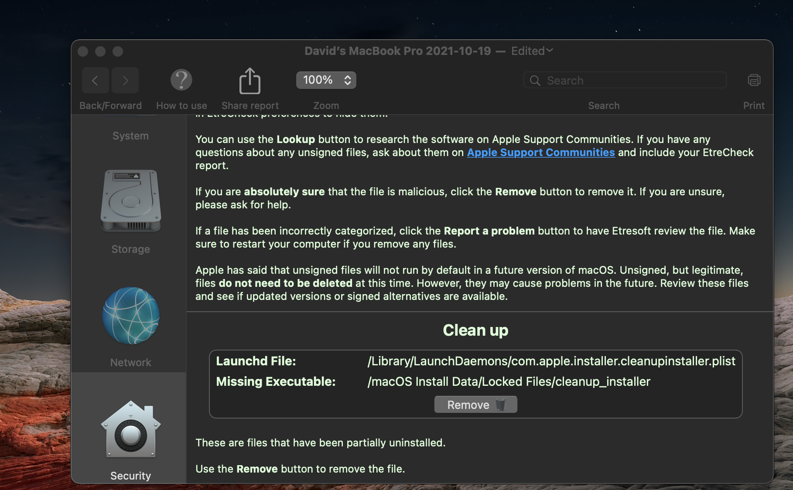Go forward with the right chevron button
Image resolution: width=793 pixels, height=490 pixels.
click(x=125, y=80)
